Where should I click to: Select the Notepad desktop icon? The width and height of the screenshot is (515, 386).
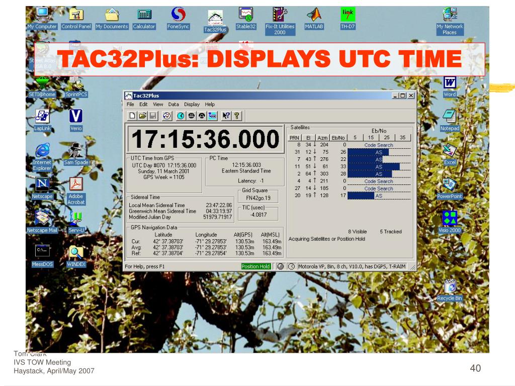point(450,121)
